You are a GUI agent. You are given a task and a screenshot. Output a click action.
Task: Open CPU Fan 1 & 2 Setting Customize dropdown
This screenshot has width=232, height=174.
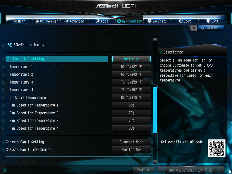131,59
